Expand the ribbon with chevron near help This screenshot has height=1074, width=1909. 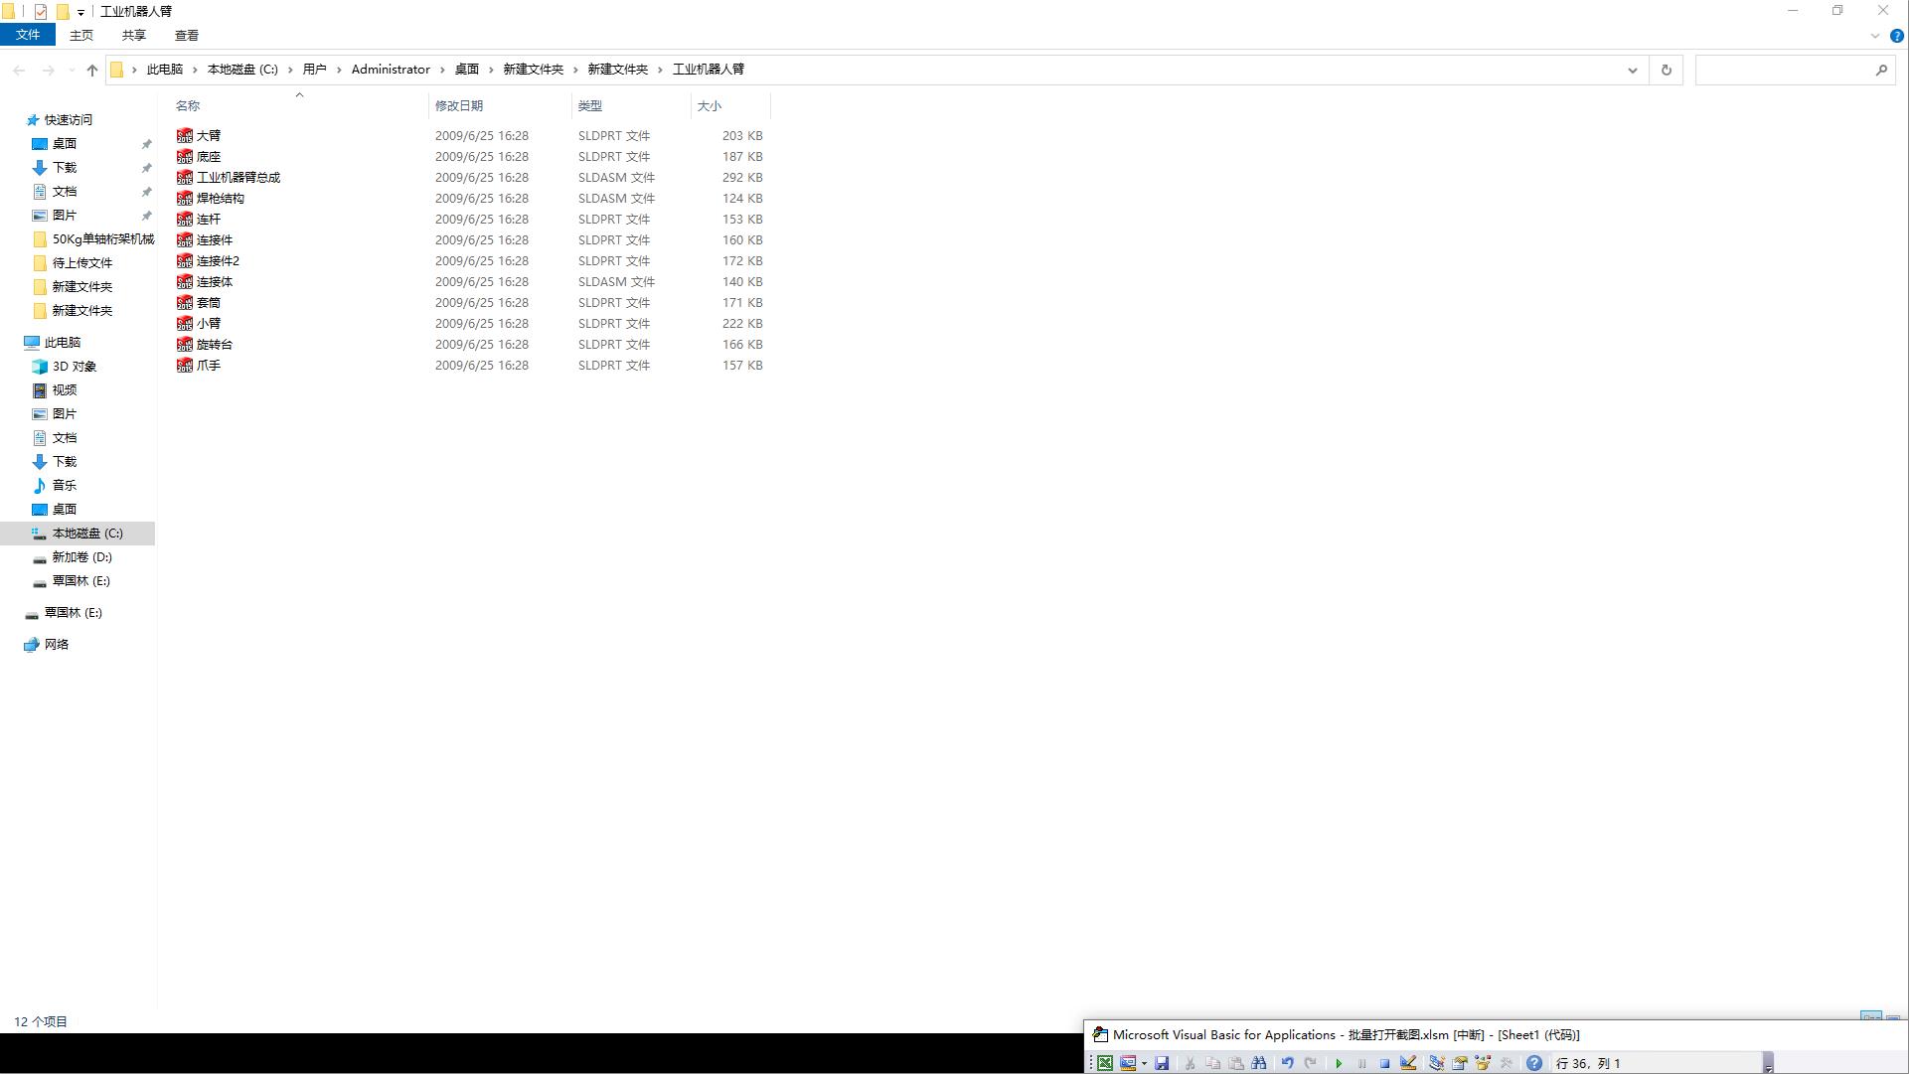1875,36
